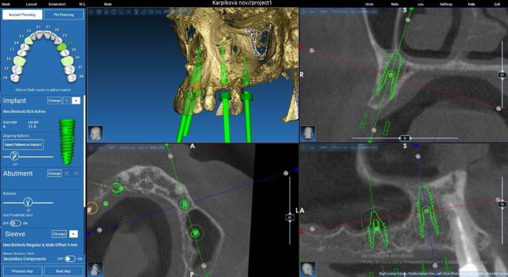Click tooth 24 marker on dental arch
This screenshot has height=277, width=508.
pyautogui.click(x=61, y=47)
